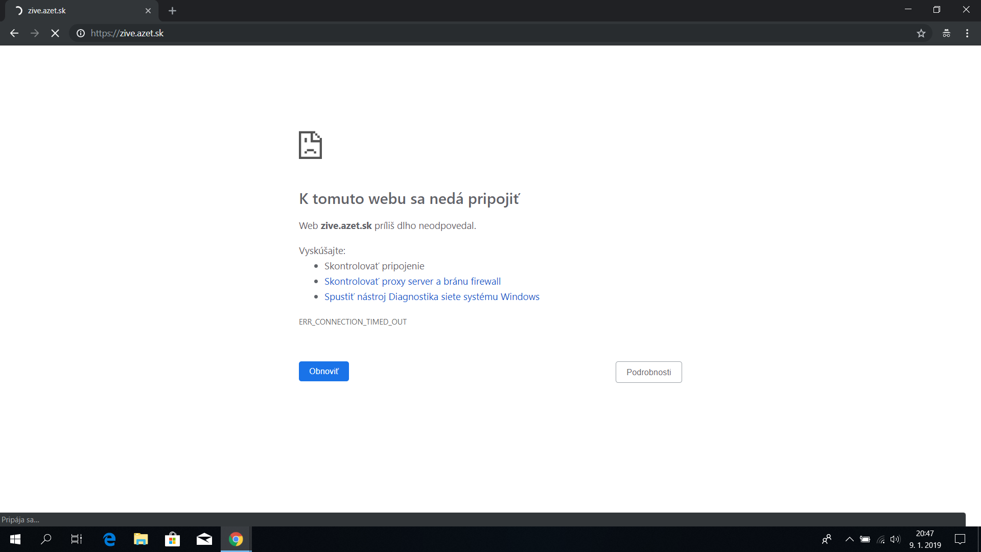Viewport: 981px width, 552px height.
Task: Open the Wi-Fi network tray icon
Action: (x=881, y=539)
